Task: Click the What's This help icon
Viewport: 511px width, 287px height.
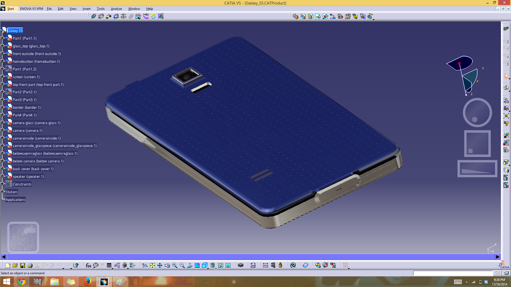Action: tap(76, 265)
